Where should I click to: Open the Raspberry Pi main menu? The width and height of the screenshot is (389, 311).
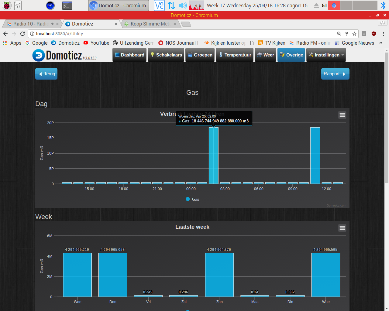pyautogui.click(x=6, y=5)
